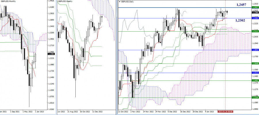The image size is (259, 115).
Task: Select the GBPUSD,Daily chart title
Action: (x=127, y=2)
